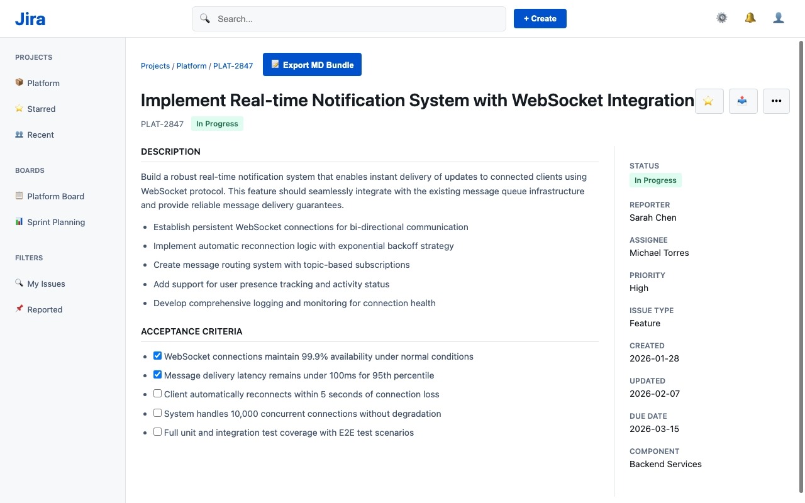
Task: Uncheck the message delivery latency criterion
Action: coord(157,375)
